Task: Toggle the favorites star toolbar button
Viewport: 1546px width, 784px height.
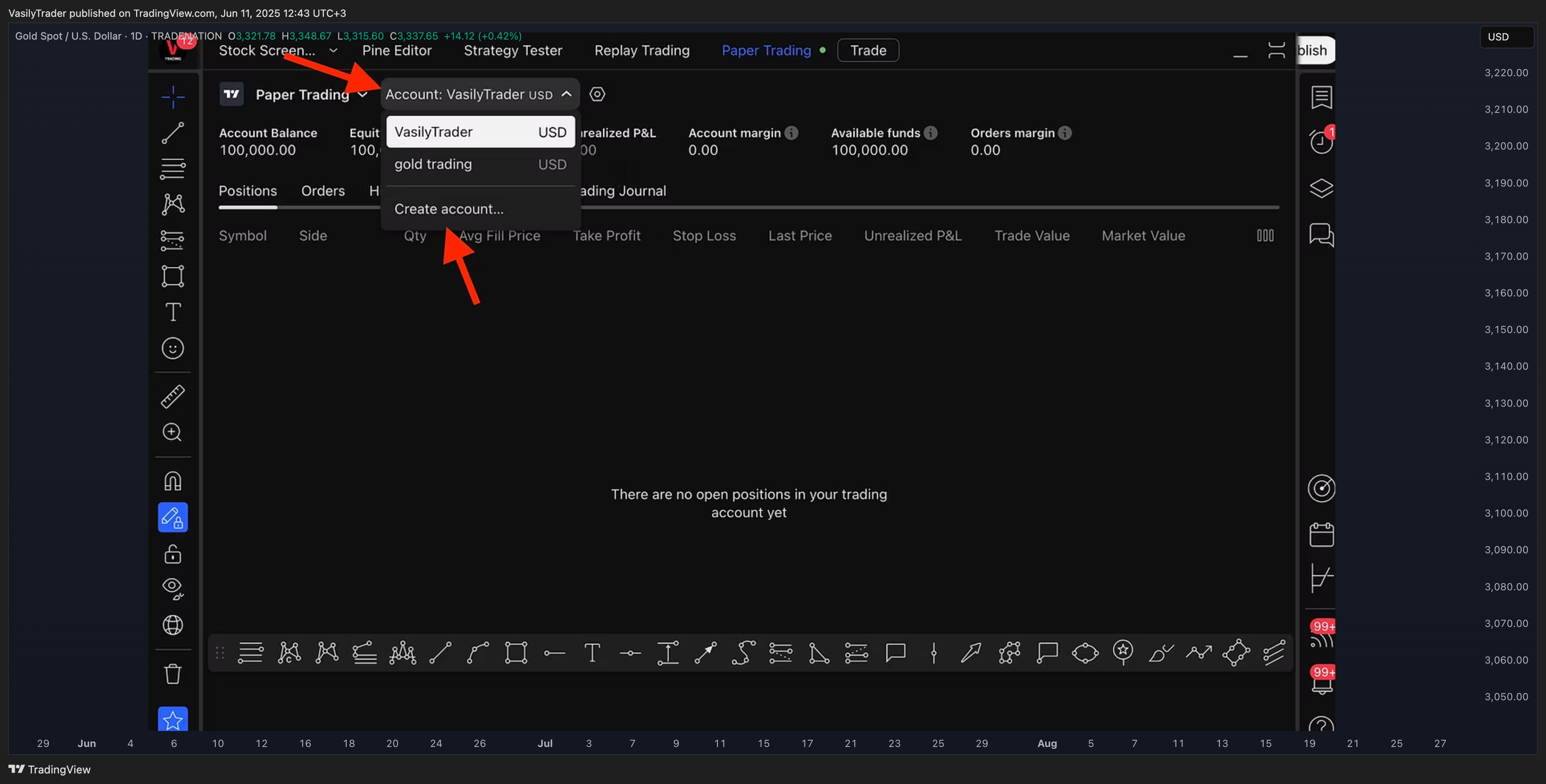Action: click(x=173, y=719)
